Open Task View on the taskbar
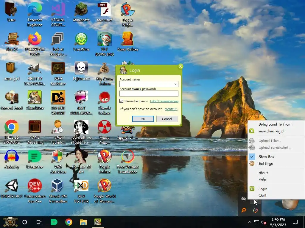The image size is (305, 228). pos(39,222)
